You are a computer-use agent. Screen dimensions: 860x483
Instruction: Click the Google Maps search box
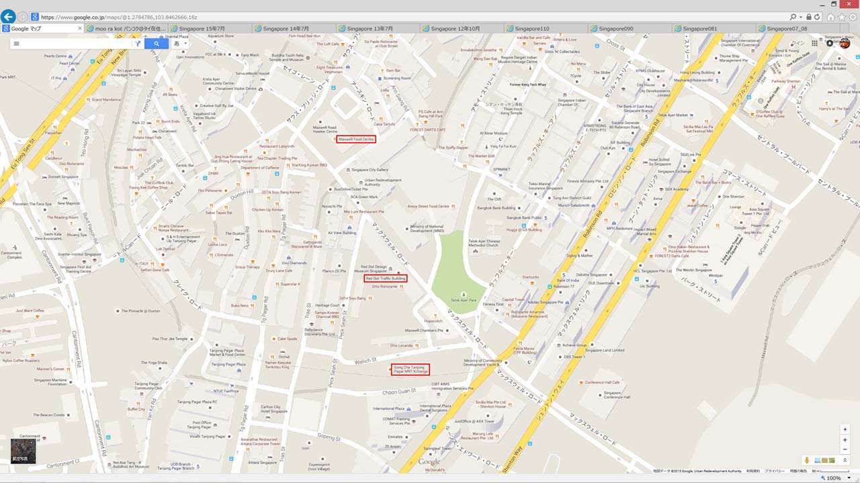(x=77, y=44)
